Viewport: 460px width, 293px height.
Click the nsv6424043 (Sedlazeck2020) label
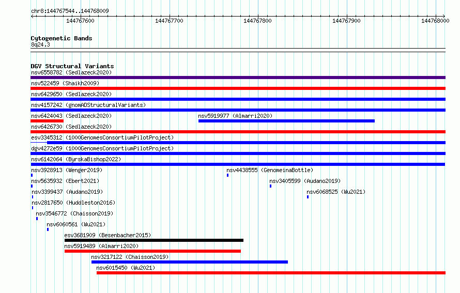(x=71, y=116)
